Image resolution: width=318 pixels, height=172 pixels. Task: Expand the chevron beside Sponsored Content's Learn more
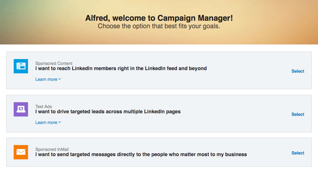[x=60, y=79]
